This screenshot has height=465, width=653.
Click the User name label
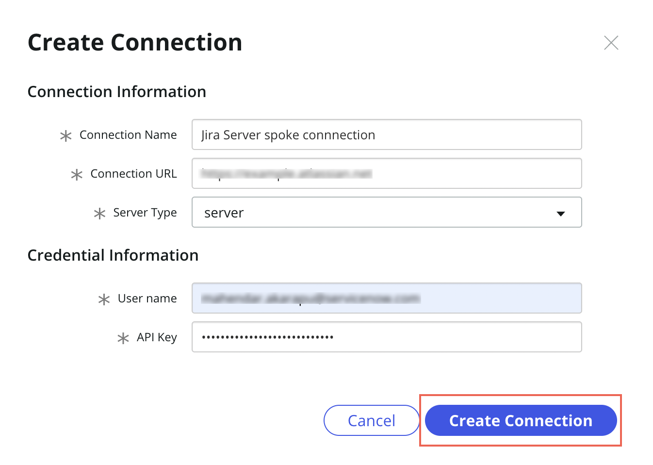(147, 299)
